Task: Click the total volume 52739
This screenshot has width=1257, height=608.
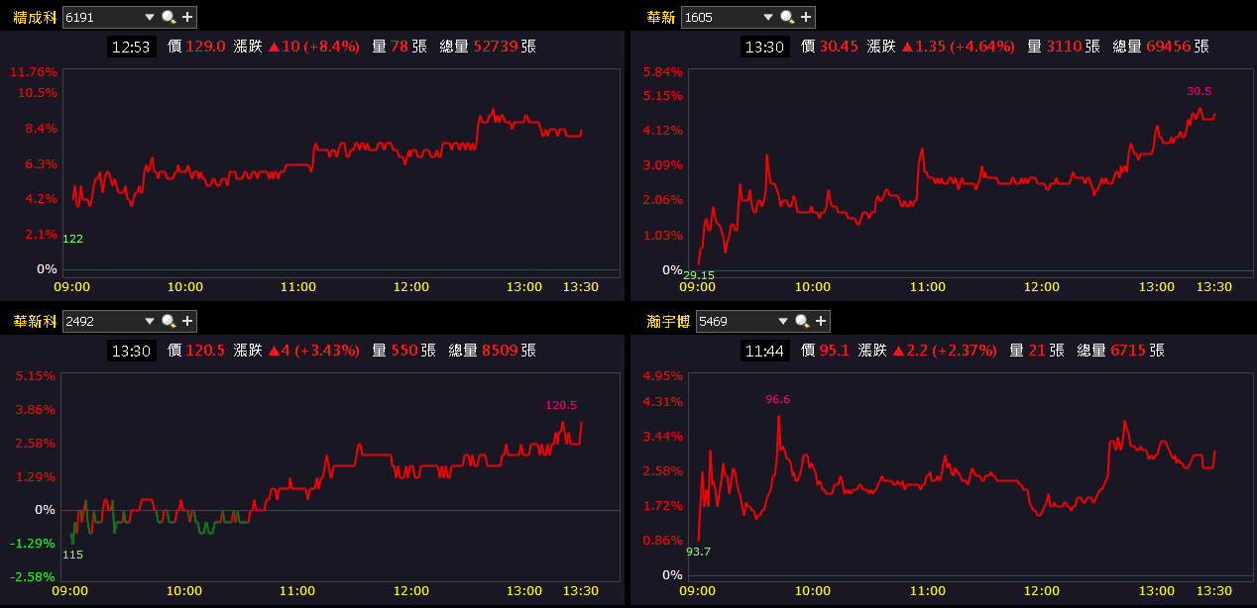Action: pyautogui.click(x=496, y=47)
